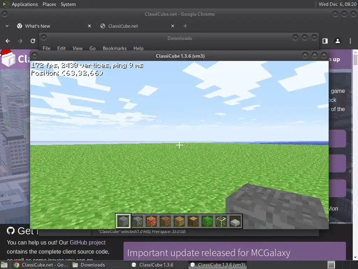This screenshot has width=358, height=269.
Task: Click "ClassiCube" selected status bar text
Action: tap(142, 232)
